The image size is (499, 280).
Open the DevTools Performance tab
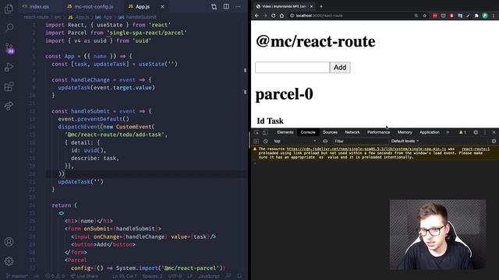coord(379,132)
